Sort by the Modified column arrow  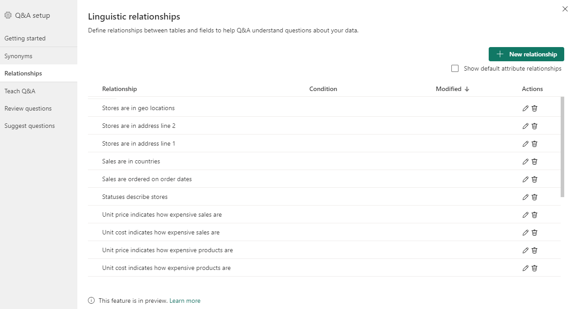pos(467,89)
